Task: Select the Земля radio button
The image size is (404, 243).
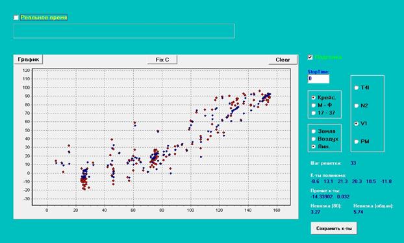Action: tap(314, 132)
